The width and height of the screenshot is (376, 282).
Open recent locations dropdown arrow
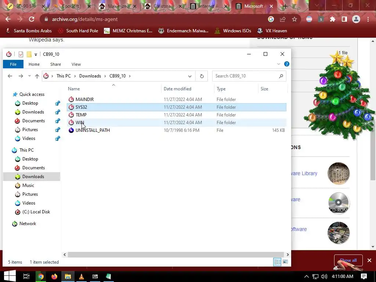[29, 76]
